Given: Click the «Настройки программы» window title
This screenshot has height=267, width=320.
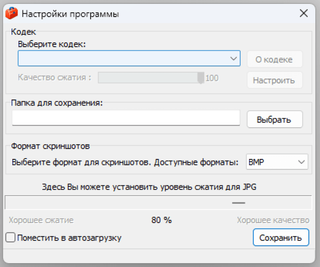Looking at the screenshot, I should pos(70,14).
